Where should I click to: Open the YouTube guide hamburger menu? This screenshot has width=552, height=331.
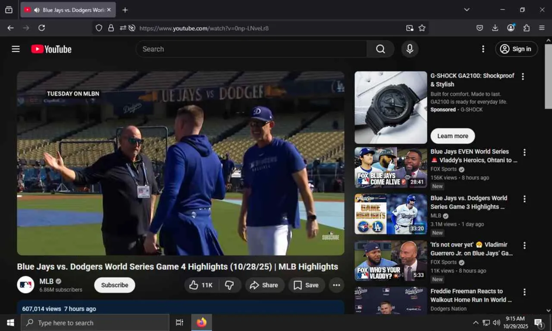coord(16,49)
